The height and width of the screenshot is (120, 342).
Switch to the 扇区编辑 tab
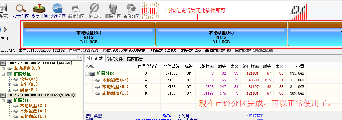(x=135, y=59)
